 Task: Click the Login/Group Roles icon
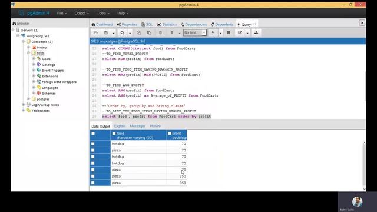(x=28, y=105)
